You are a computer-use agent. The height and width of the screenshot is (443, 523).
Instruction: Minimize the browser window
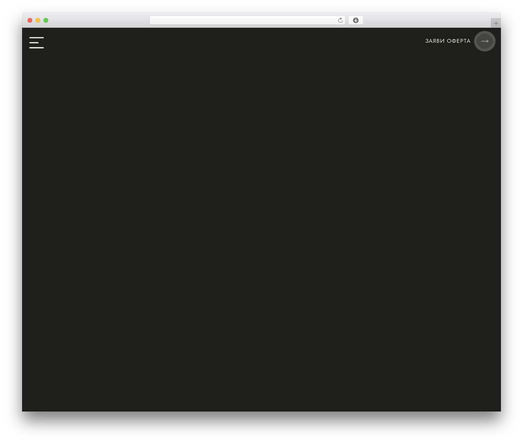pos(38,20)
